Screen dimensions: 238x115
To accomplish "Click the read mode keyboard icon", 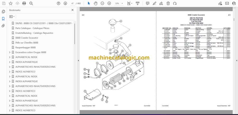I will point(138,3).
